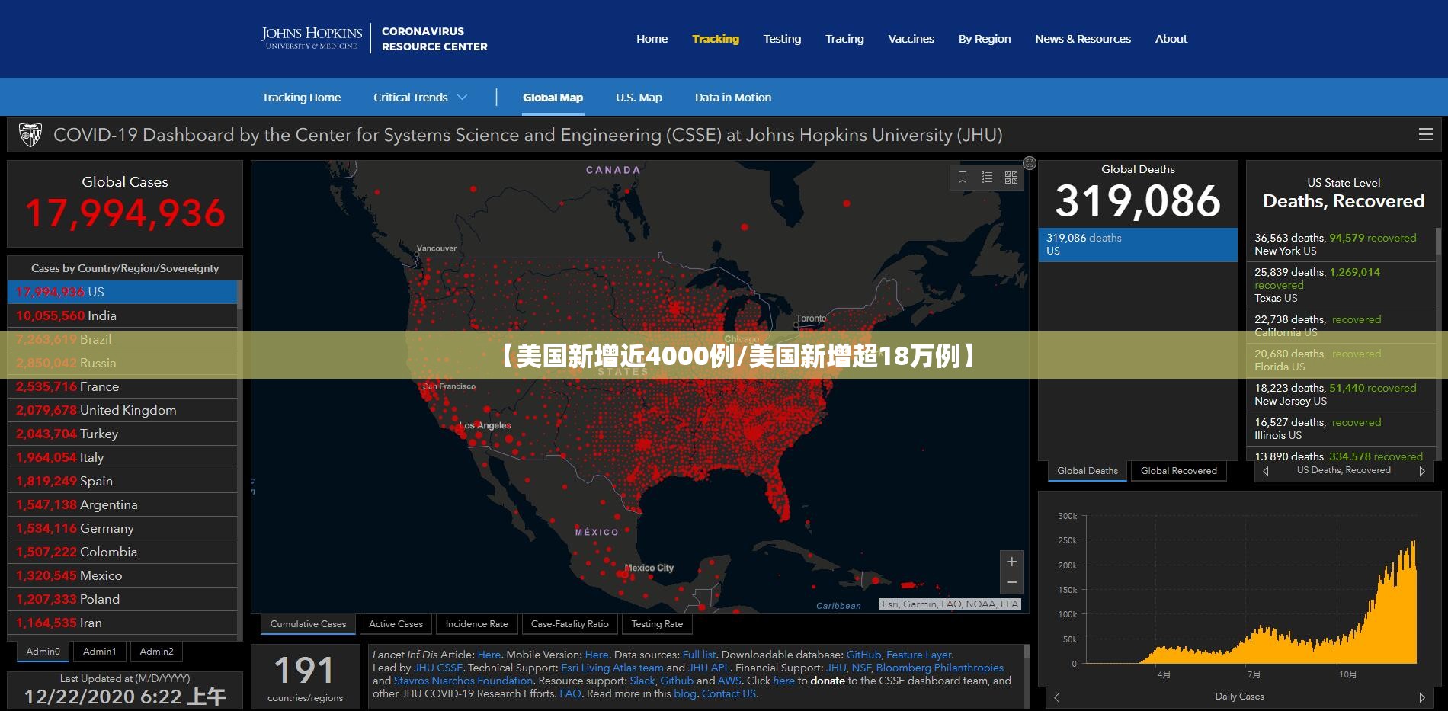Go to next US Deaths, Recovered panel
This screenshot has width=1448, height=711.
1422,471
